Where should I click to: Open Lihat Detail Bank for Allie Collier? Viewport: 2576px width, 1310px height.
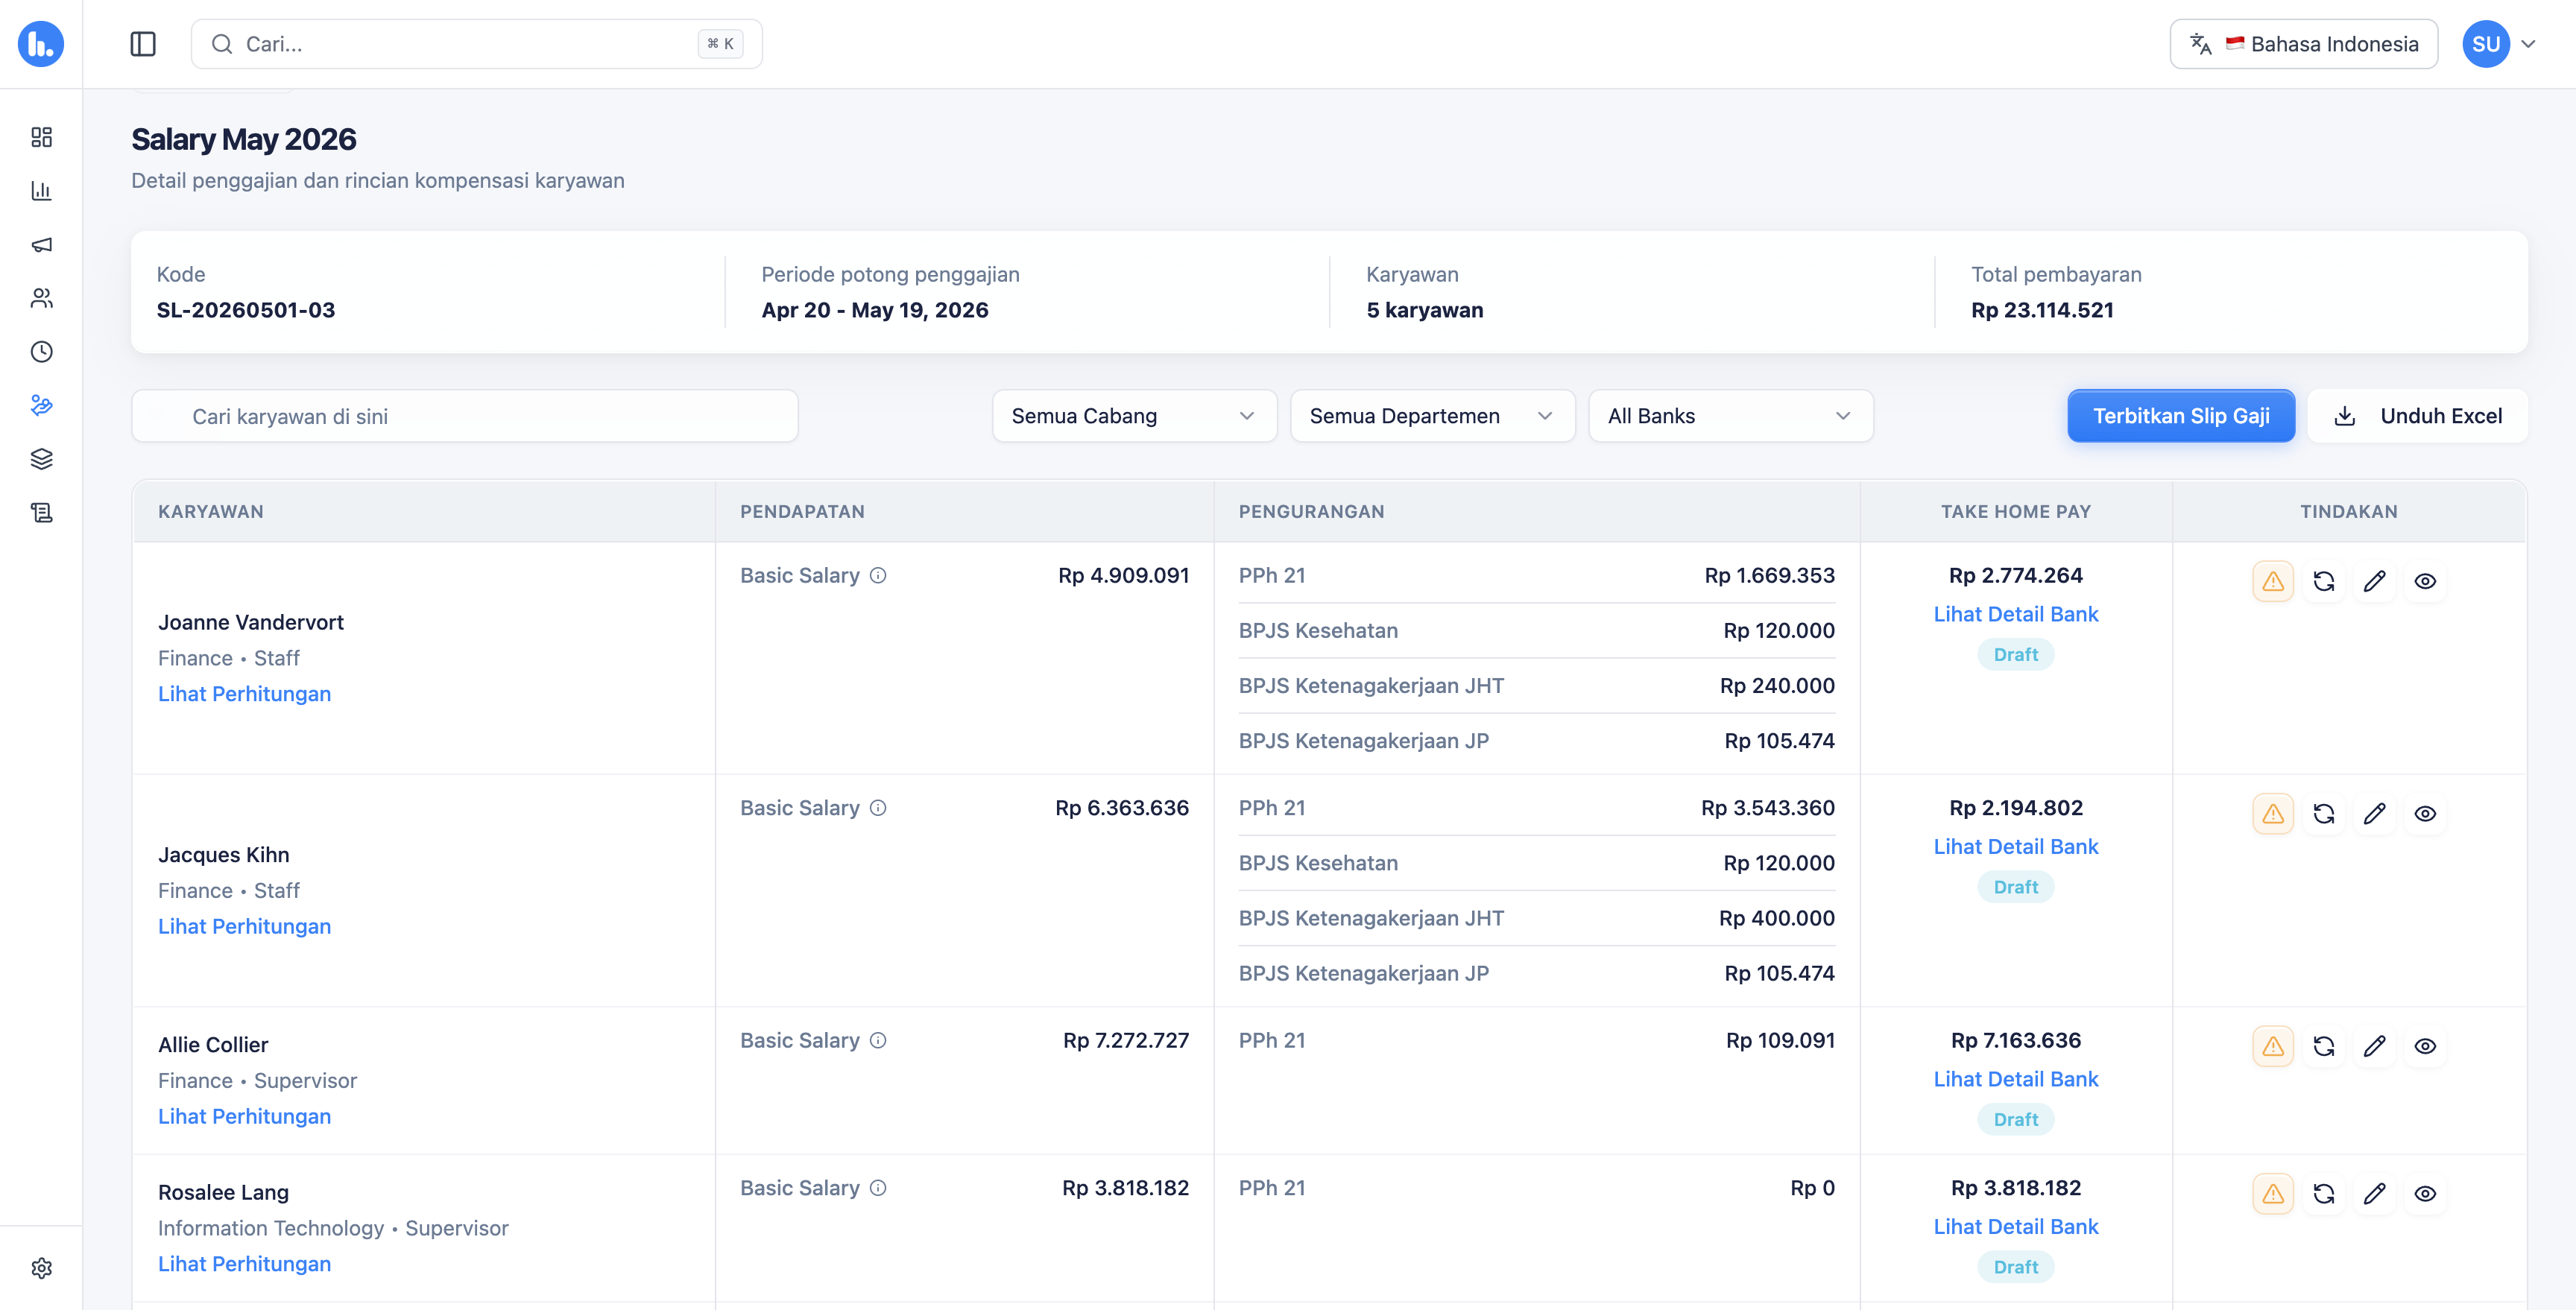(x=2016, y=1080)
